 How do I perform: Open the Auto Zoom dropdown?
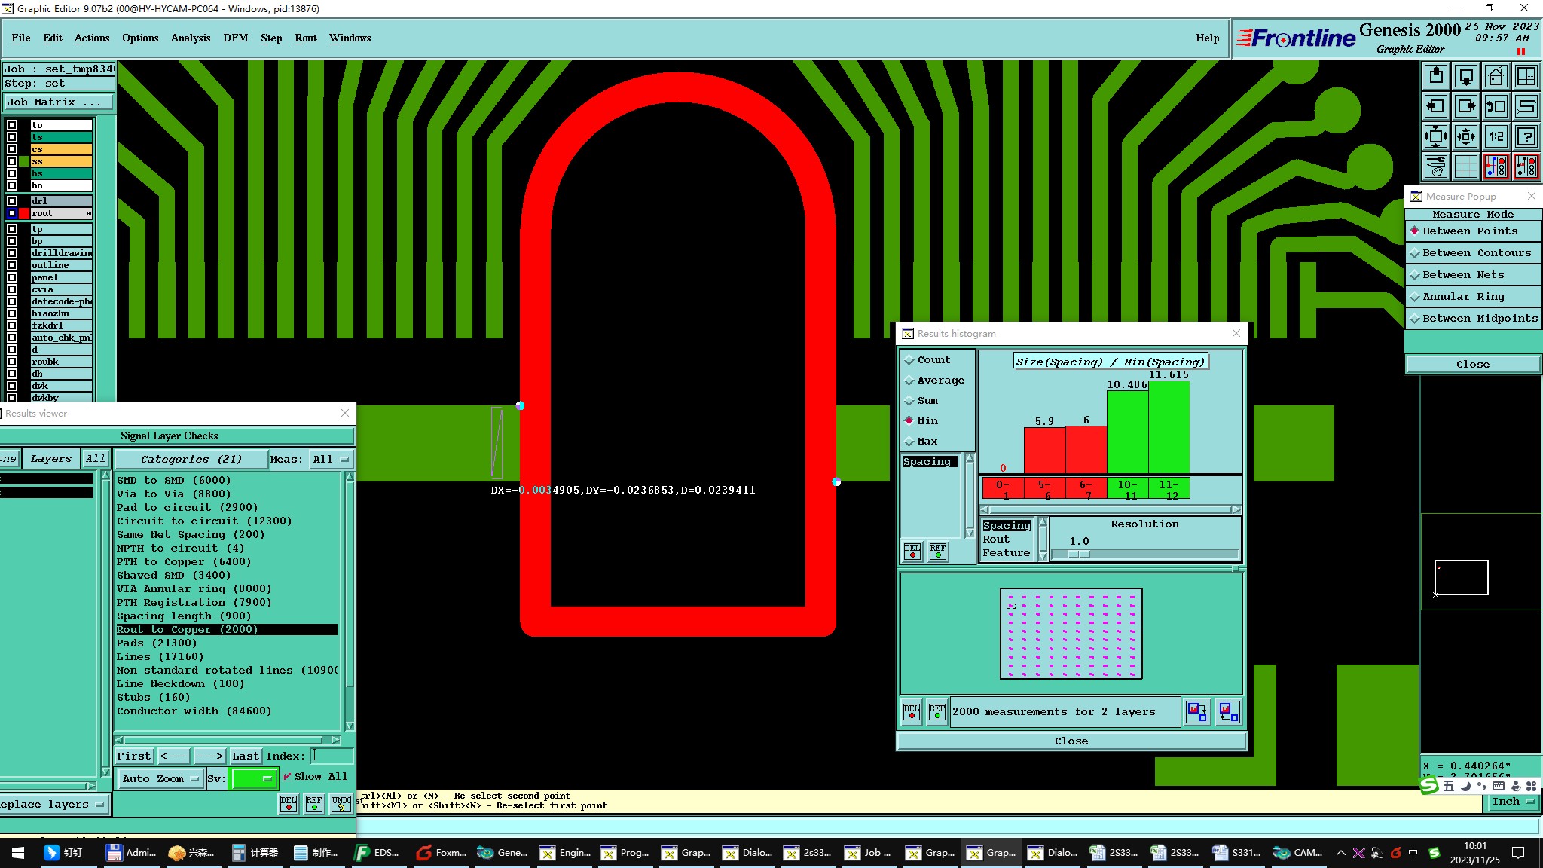160,778
